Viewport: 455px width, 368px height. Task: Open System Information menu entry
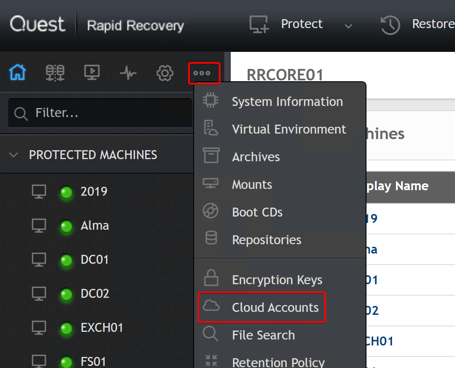[287, 102]
